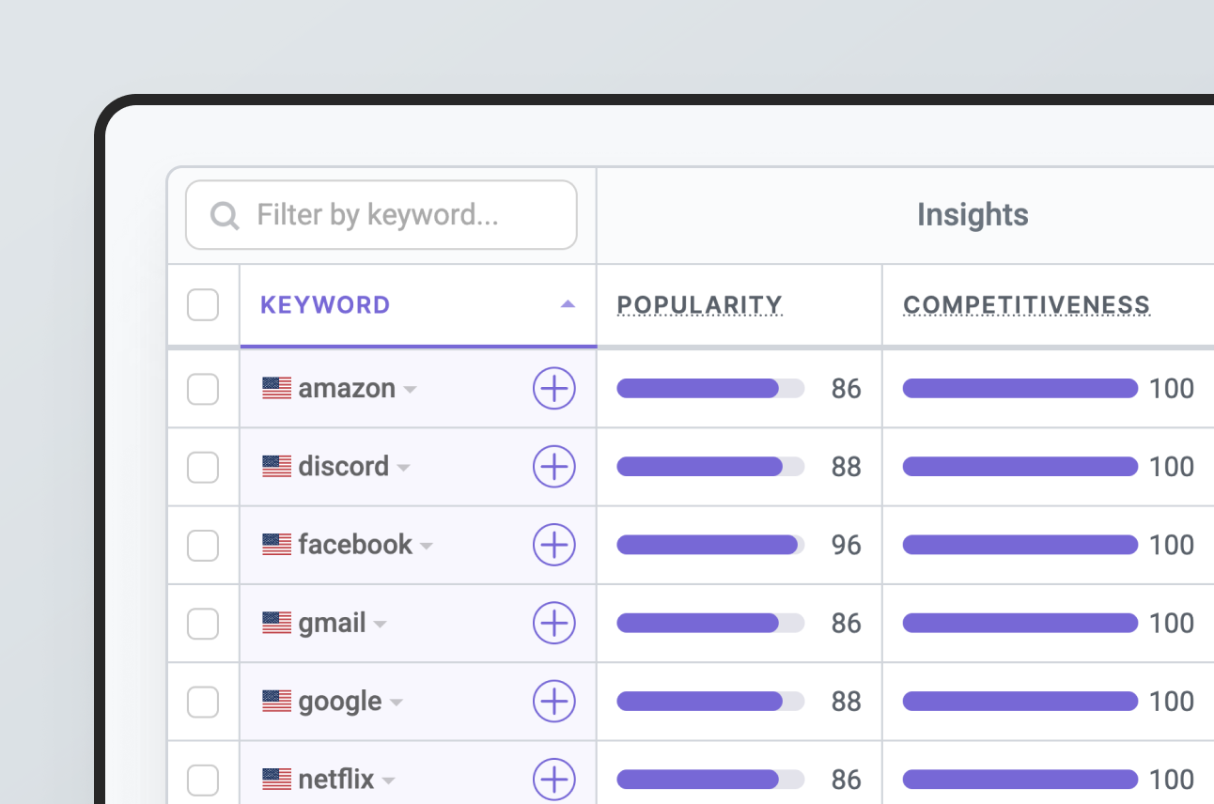This screenshot has width=1214, height=804.
Task: Click the plus icon next to amazon
Action: 554,388
